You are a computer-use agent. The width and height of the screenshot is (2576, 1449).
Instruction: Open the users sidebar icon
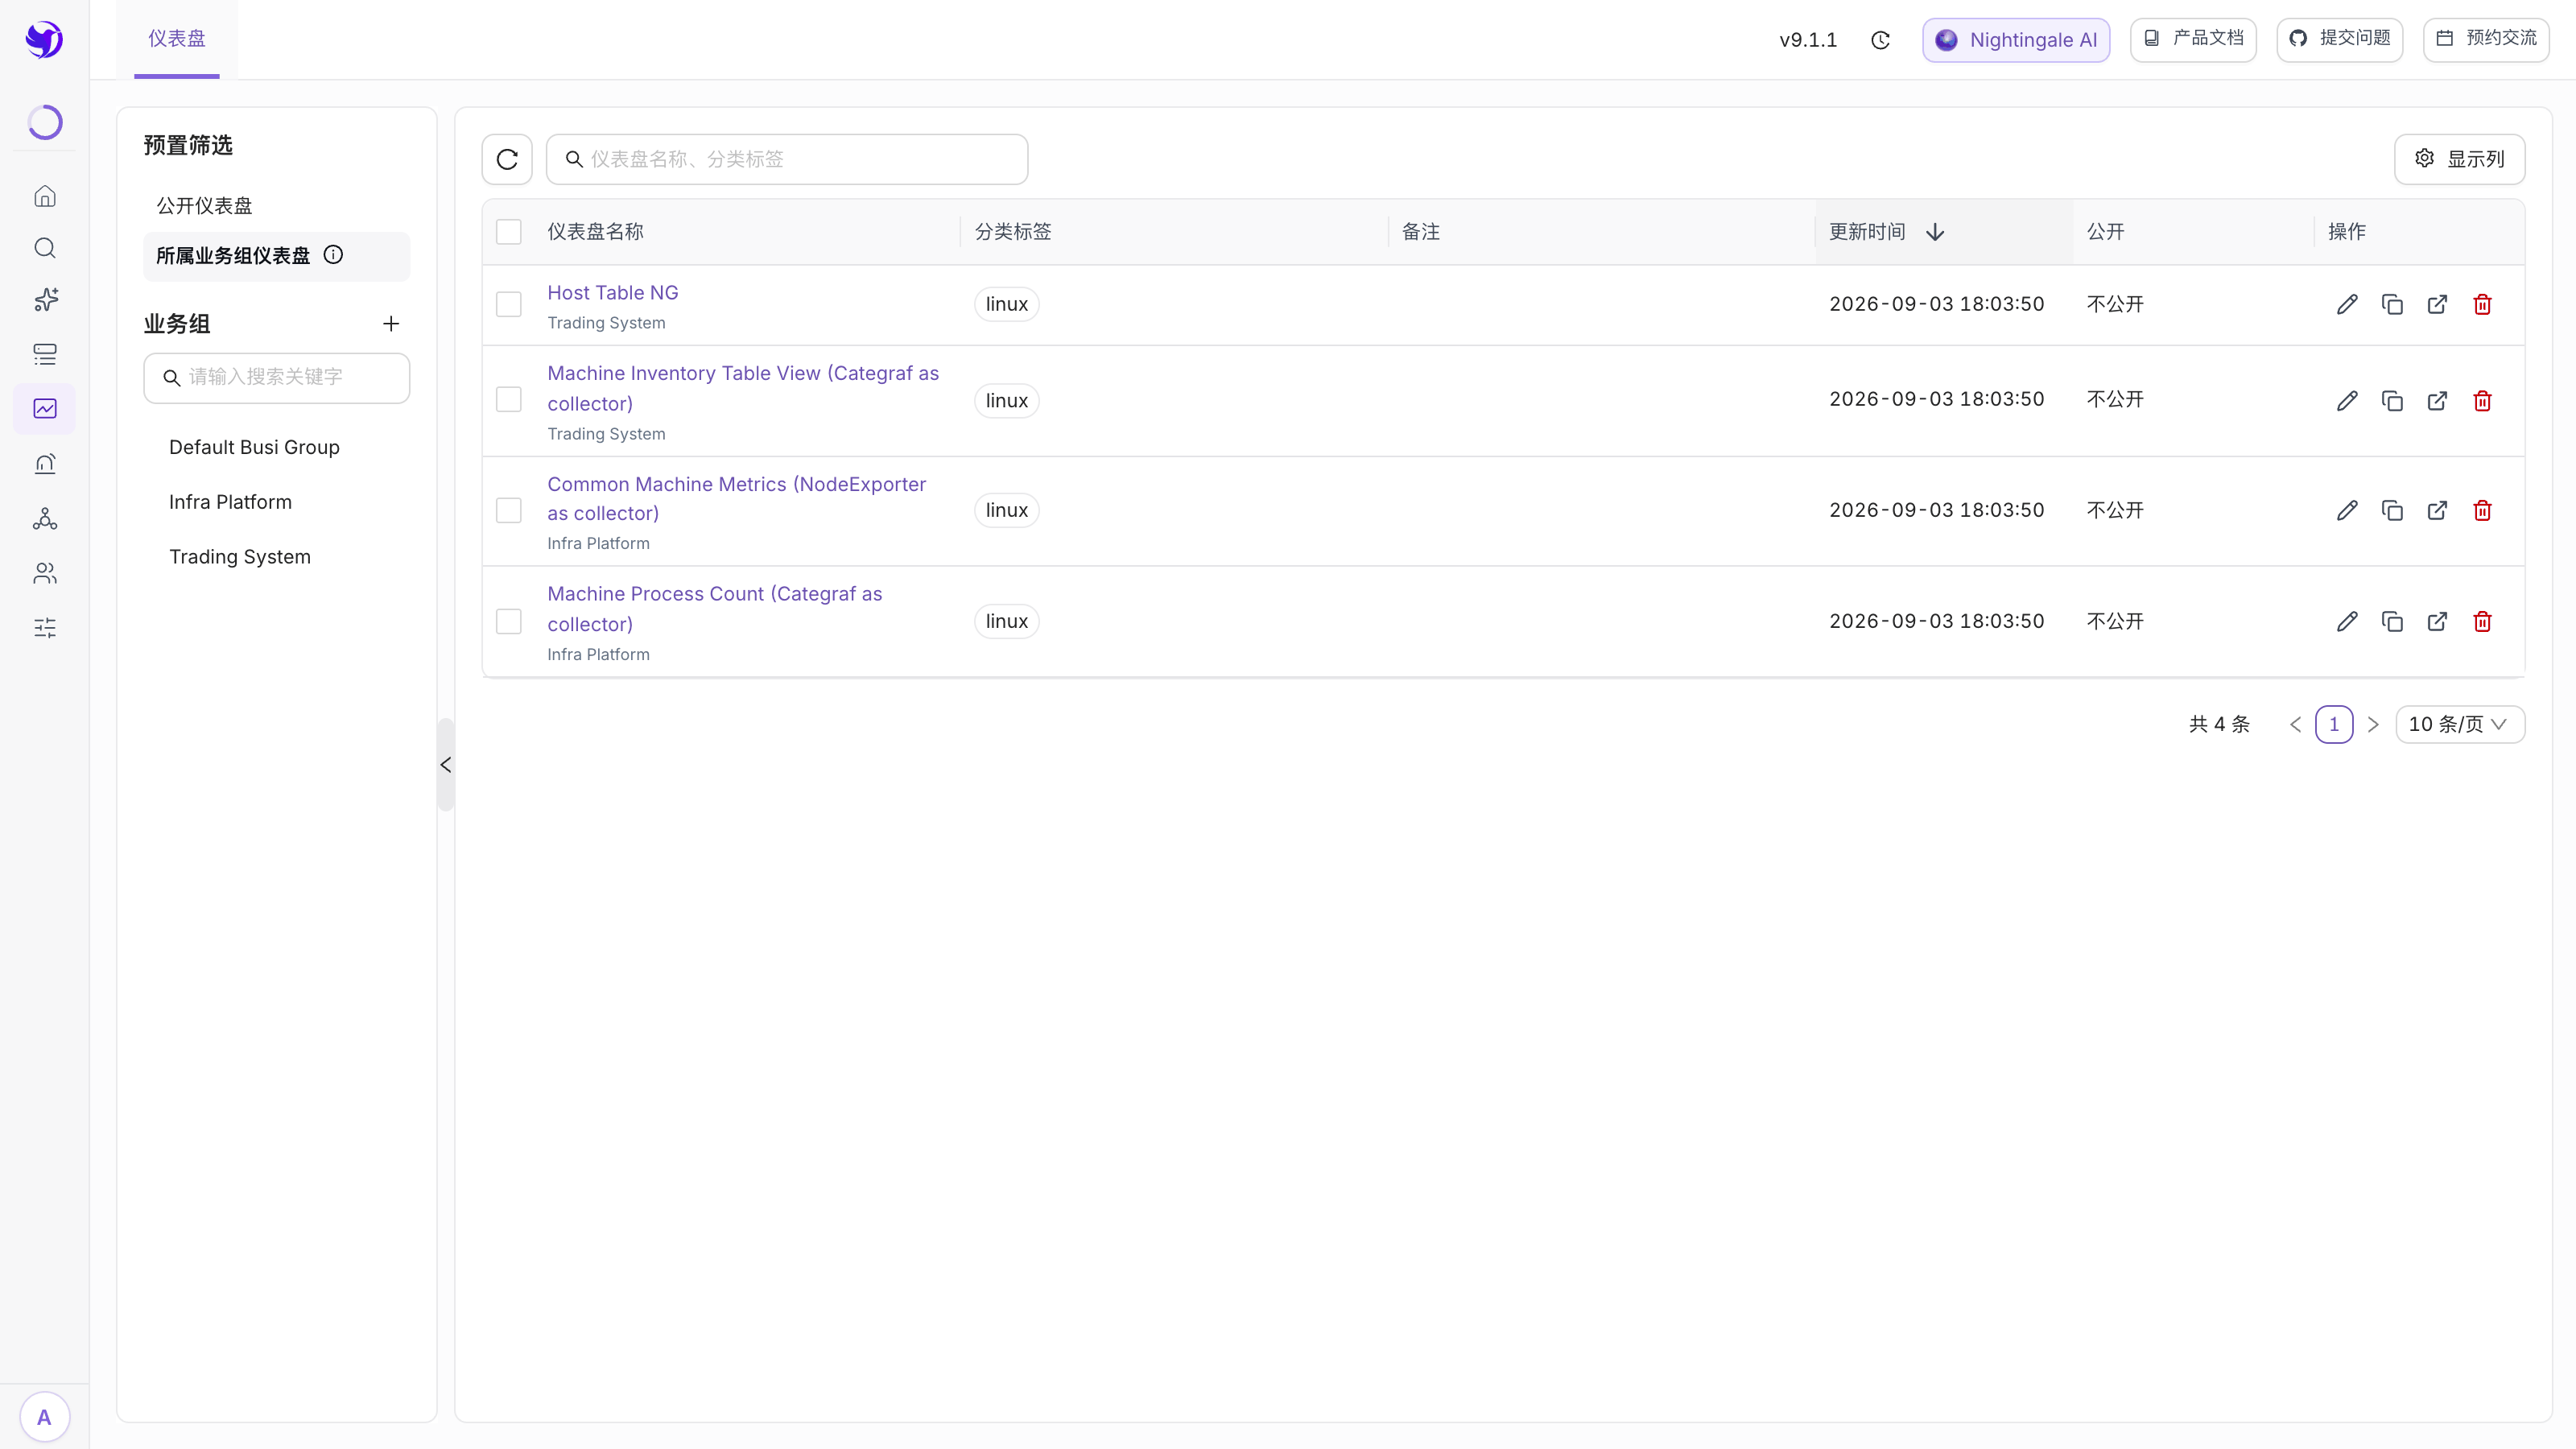pos(45,573)
